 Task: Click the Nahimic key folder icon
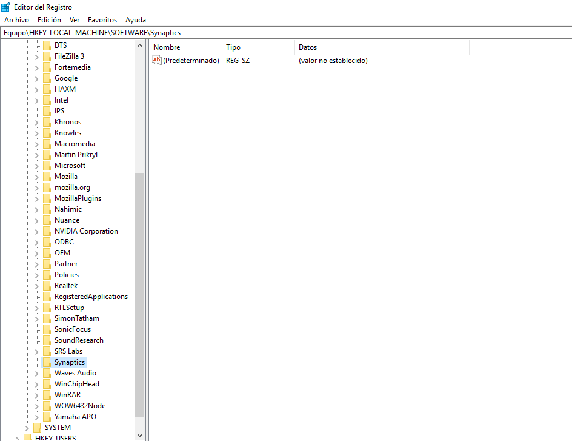pos(47,209)
